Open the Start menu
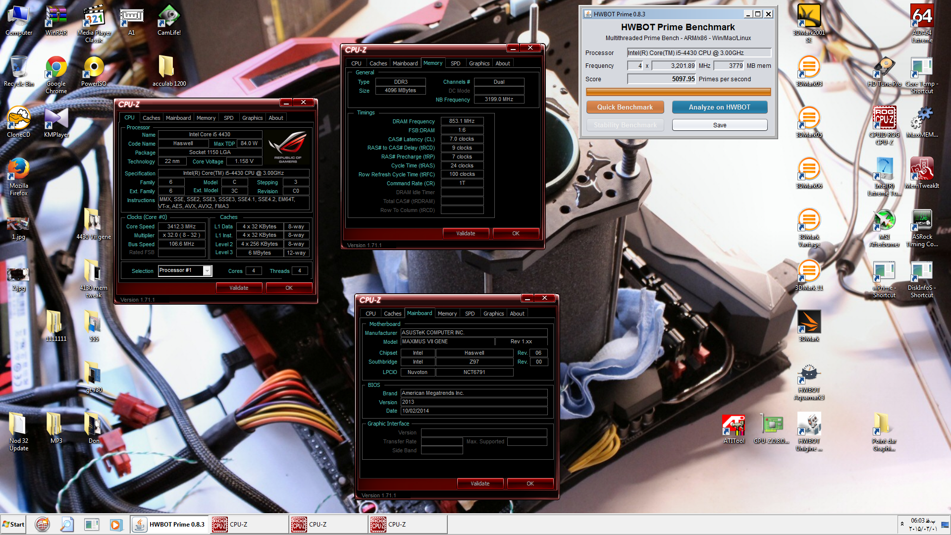Viewport: 951px width, 535px height. coord(13,524)
